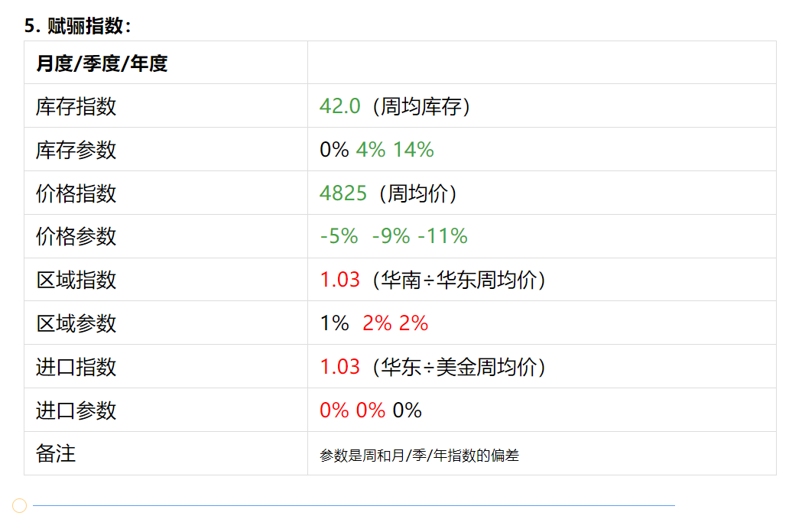Select the red '1.03' in the 进口指数 row
The width and height of the screenshot is (802, 532).
pyautogui.click(x=340, y=367)
